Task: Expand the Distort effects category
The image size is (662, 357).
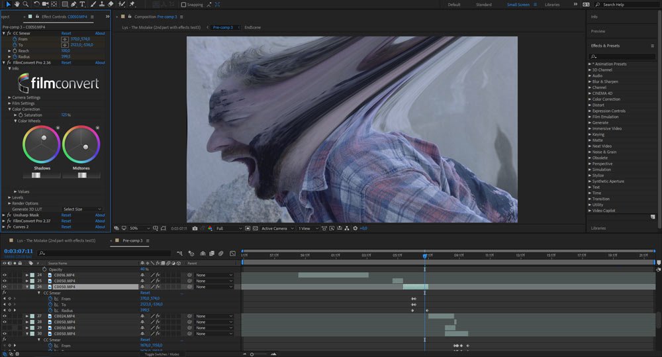Action: 598,105
